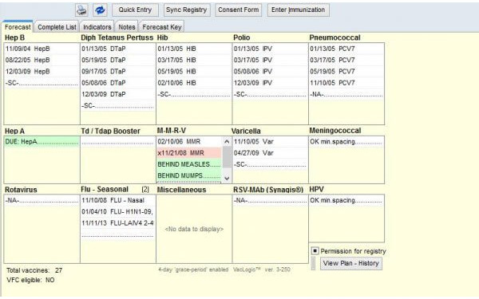Select the 05/19/05 HIB entry
The height and width of the screenshot is (299, 479).
pyautogui.click(x=194, y=72)
